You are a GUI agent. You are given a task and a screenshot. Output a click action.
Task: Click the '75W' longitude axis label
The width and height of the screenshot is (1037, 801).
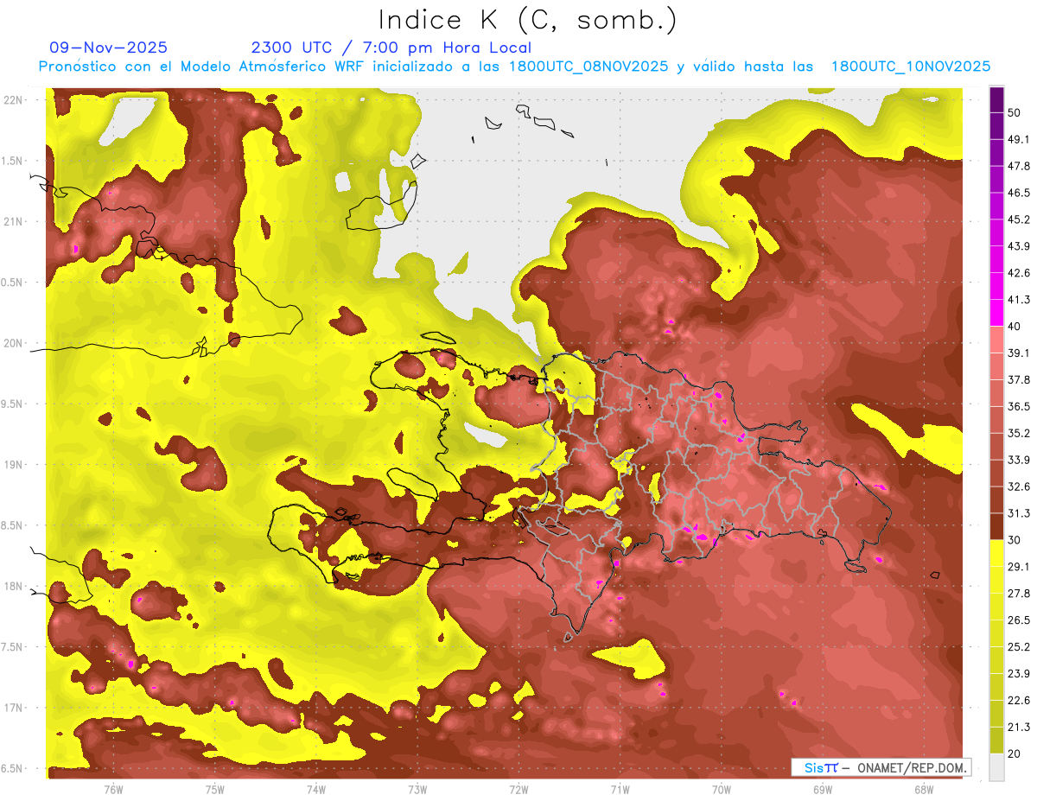(x=214, y=790)
